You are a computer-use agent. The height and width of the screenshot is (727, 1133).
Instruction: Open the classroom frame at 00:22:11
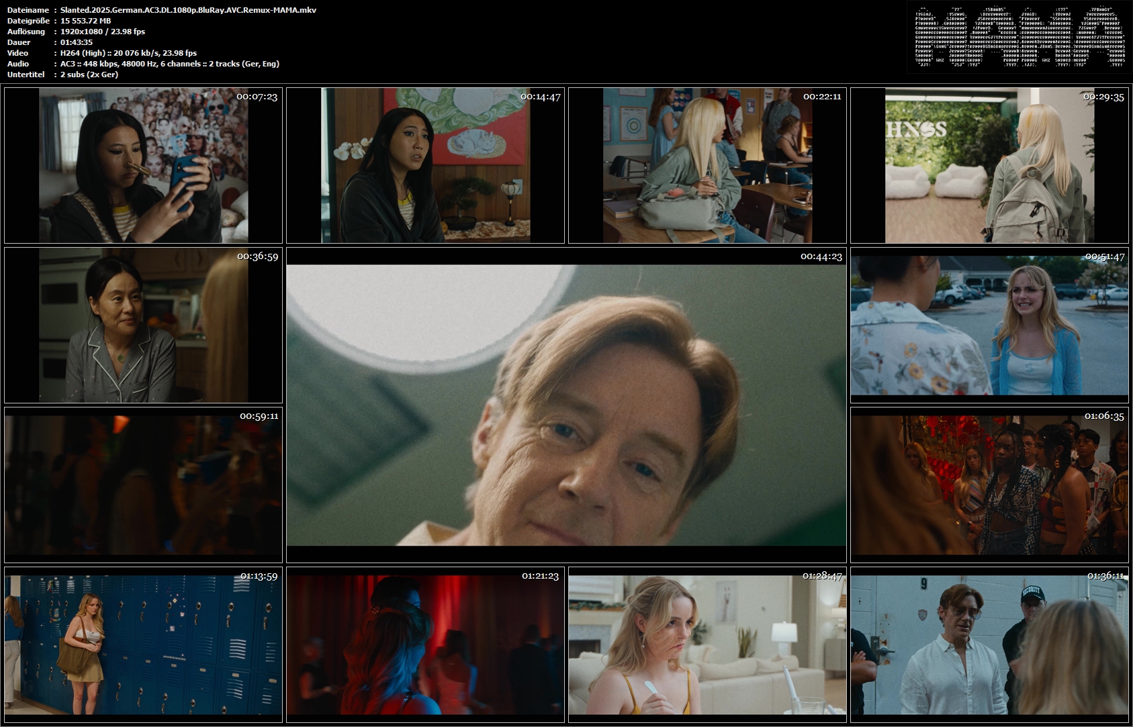[x=707, y=165]
